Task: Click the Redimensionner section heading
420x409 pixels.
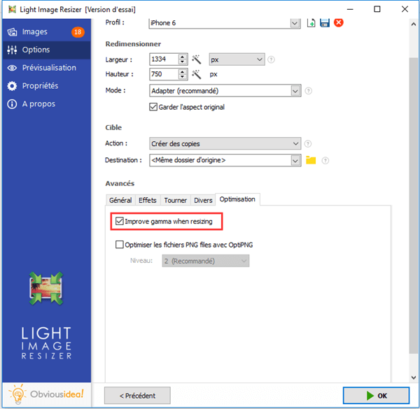Action: (x=133, y=44)
